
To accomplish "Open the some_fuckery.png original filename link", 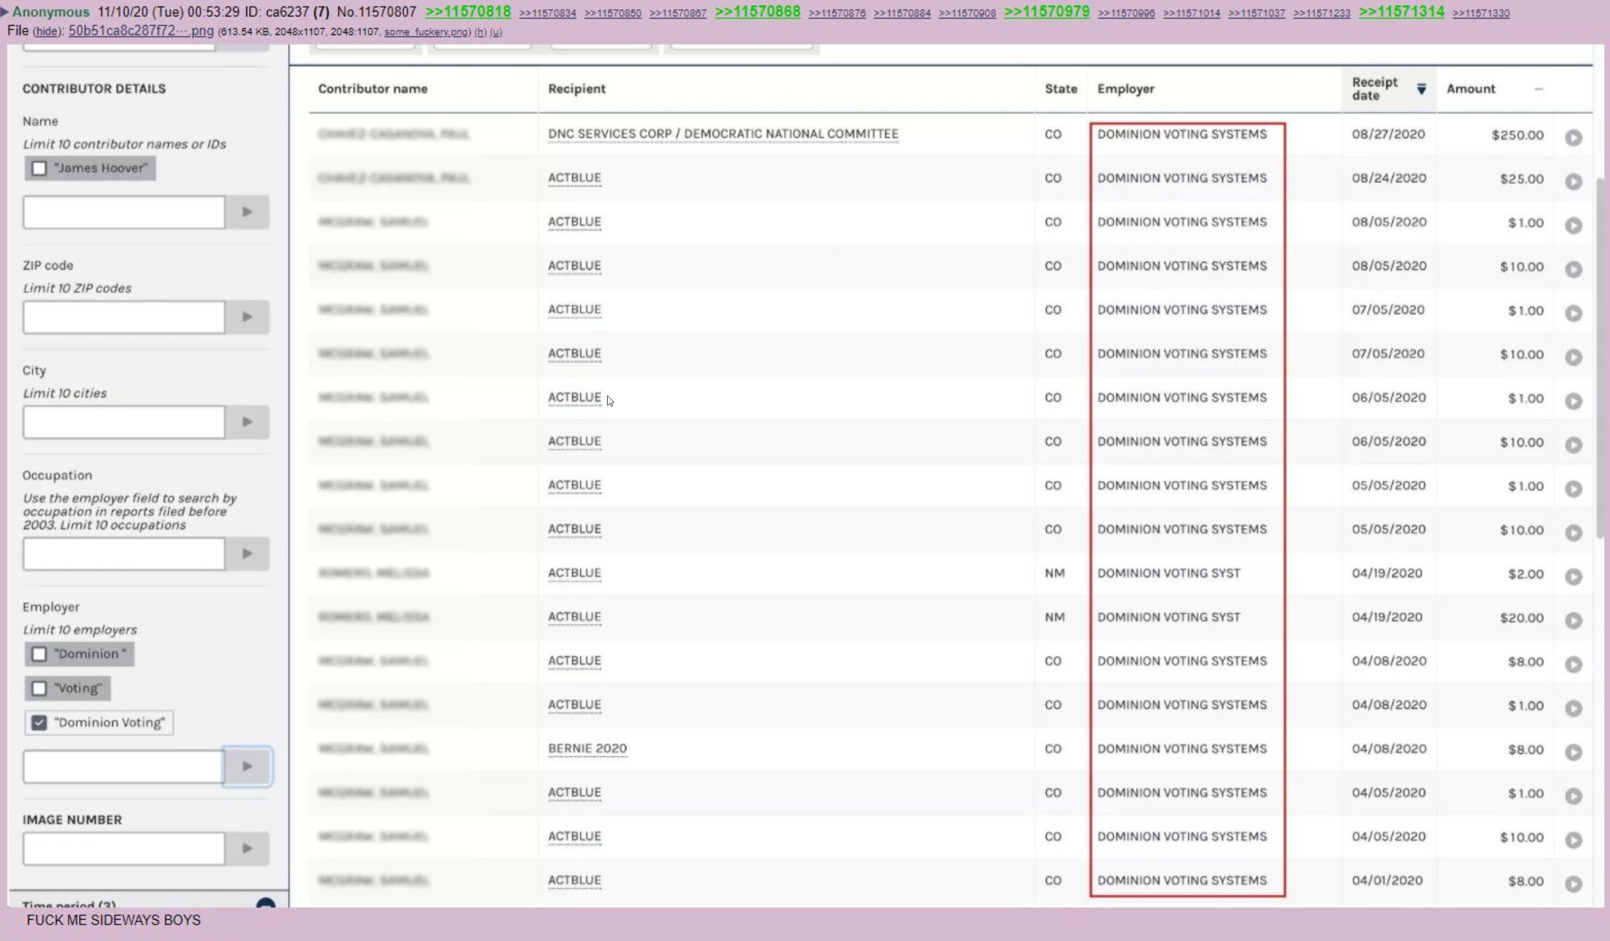I will (x=427, y=32).
